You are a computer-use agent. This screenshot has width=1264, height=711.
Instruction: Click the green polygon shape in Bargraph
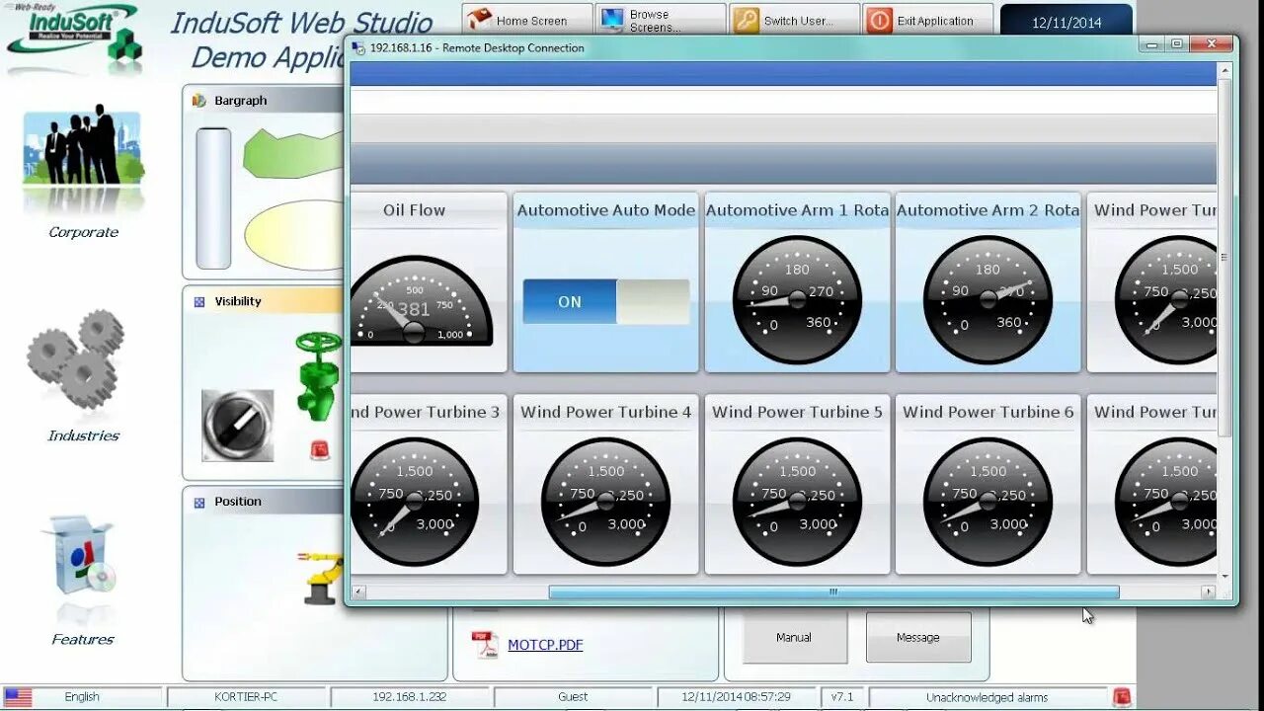[294, 154]
